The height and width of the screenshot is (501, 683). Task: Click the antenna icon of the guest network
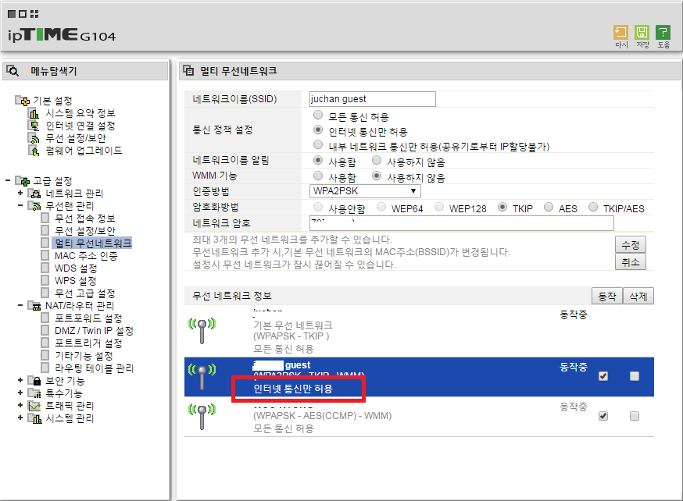202,375
